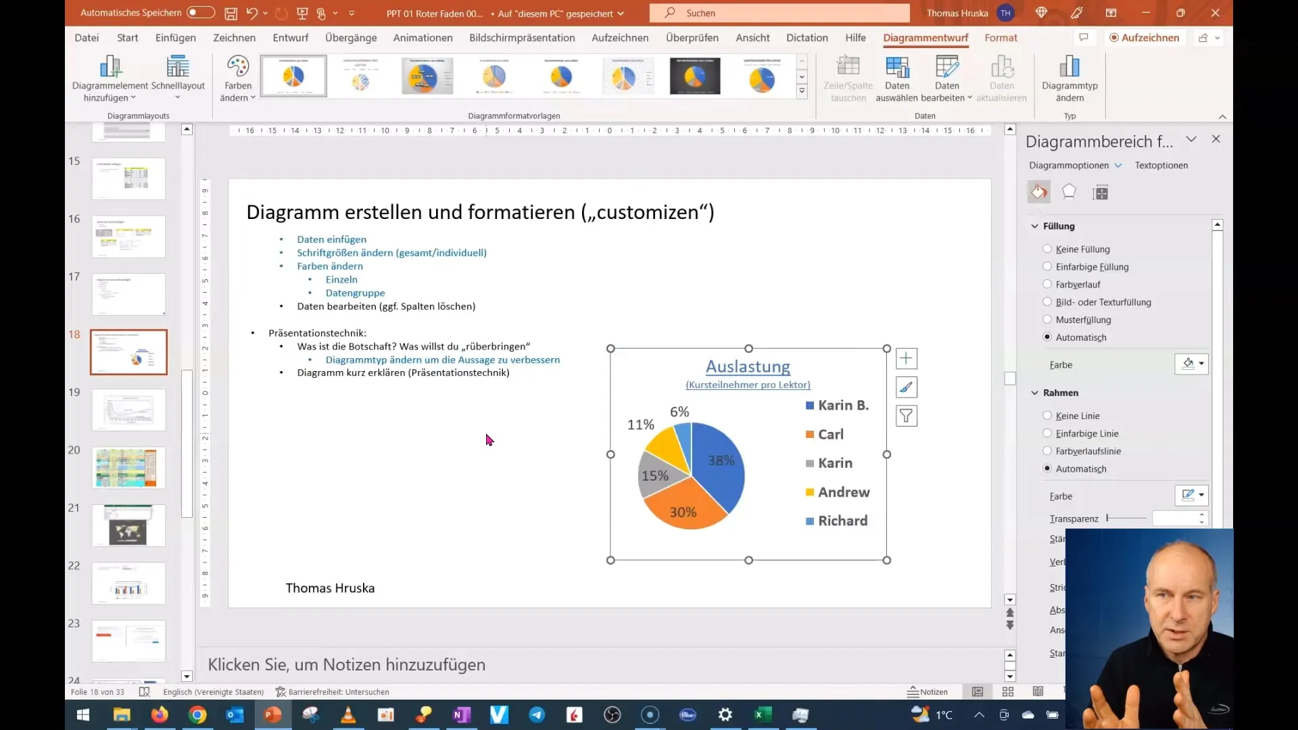Select Automatisch radio button under Rahmen
The height and width of the screenshot is (730, 1298).
click(1047, 468)
